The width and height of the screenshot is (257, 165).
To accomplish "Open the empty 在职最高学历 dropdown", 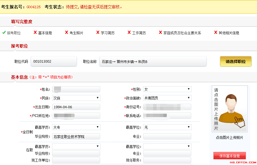I will click(76, 146).
